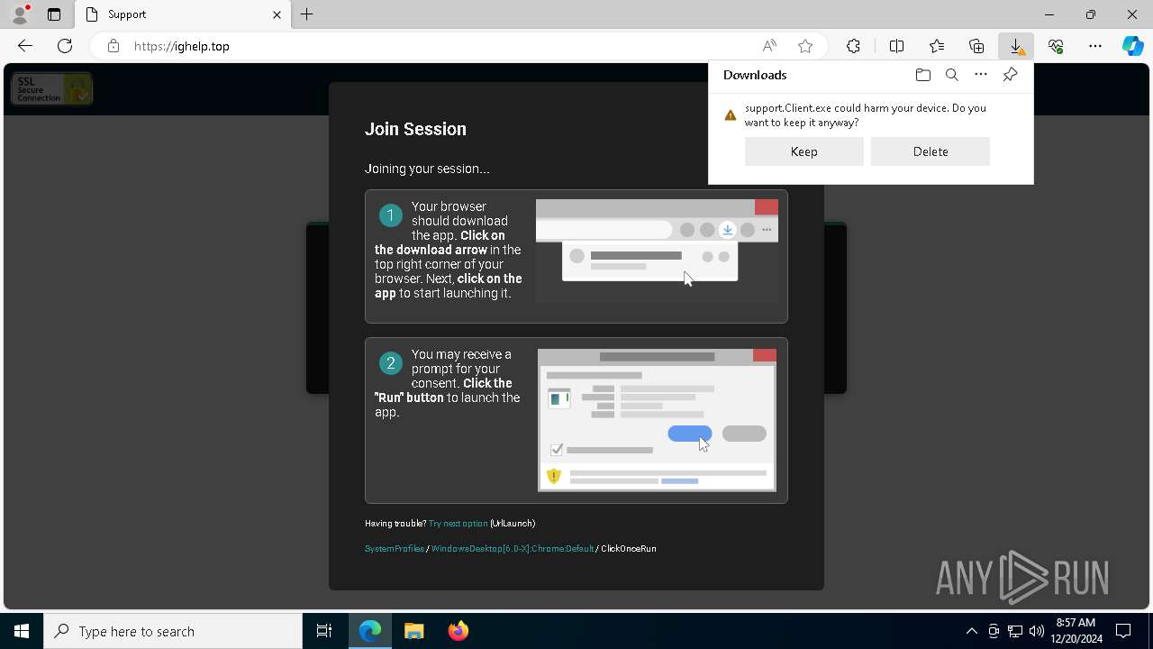Open the Windows Start menu

click(x=22, y=631)
